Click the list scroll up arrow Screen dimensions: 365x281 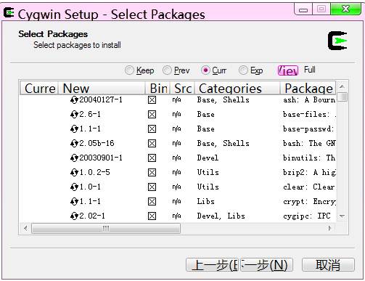point(342,86)
